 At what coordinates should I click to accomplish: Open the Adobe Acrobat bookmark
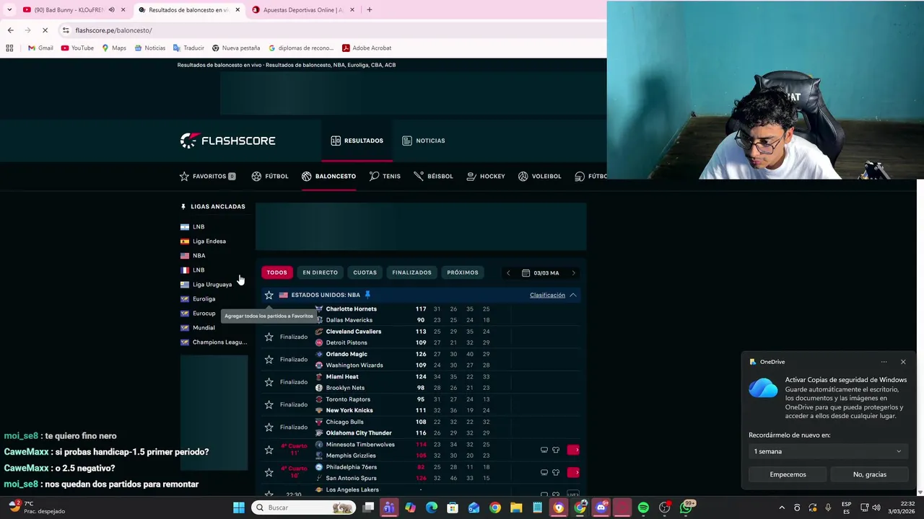point(367,48)
